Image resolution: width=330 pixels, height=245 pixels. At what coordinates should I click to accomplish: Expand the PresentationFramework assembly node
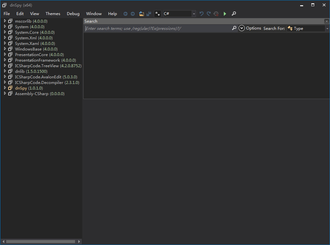tap(5, 60)
